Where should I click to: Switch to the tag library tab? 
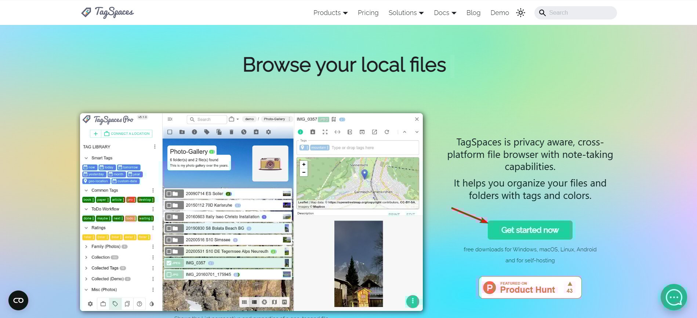tap(115, 304)
